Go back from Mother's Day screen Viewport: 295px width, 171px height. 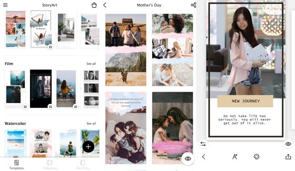105,5
